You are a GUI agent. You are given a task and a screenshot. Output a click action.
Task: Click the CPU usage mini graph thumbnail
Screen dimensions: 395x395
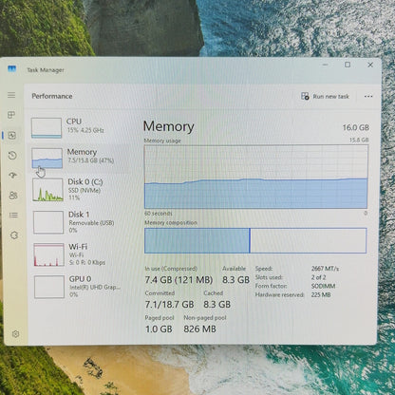tap(47, 128)
